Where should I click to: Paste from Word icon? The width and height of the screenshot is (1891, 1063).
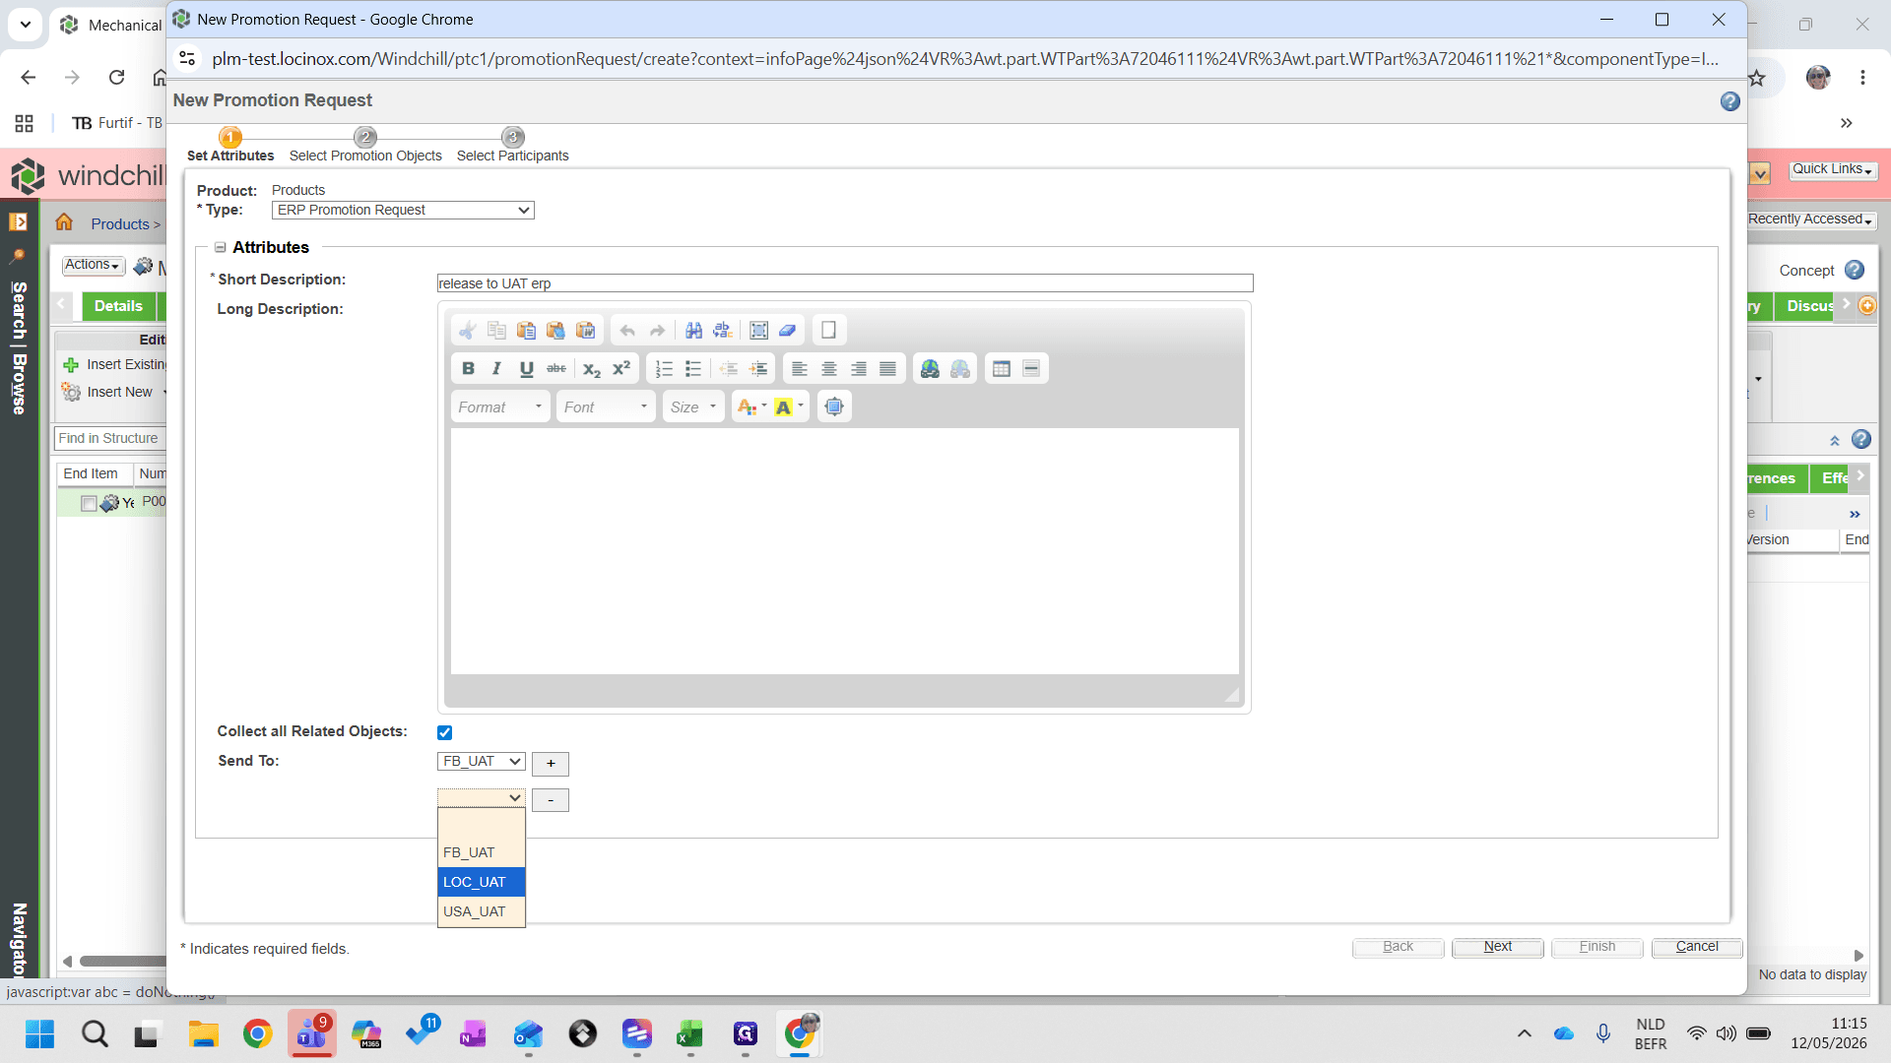click(x=586, y=331)
